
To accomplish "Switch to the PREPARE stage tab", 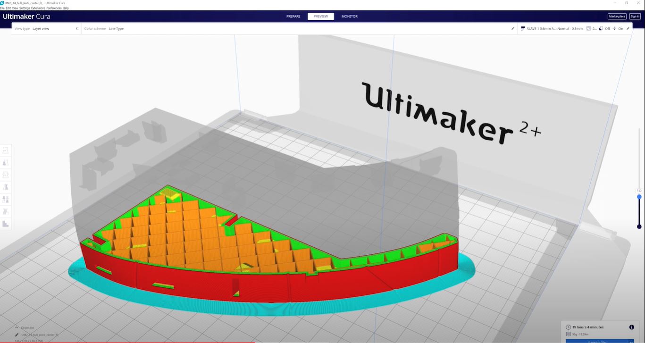I will pos(293,17).
